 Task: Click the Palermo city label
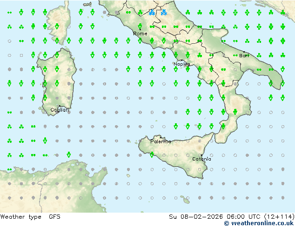(161, 141)
